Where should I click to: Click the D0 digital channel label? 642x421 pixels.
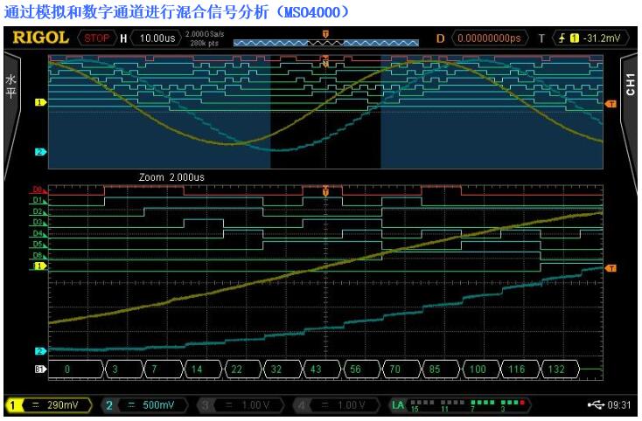[38, 189]
